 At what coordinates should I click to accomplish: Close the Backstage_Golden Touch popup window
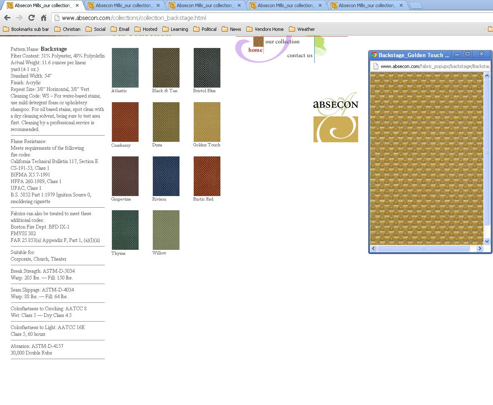[x=481, y=54]
